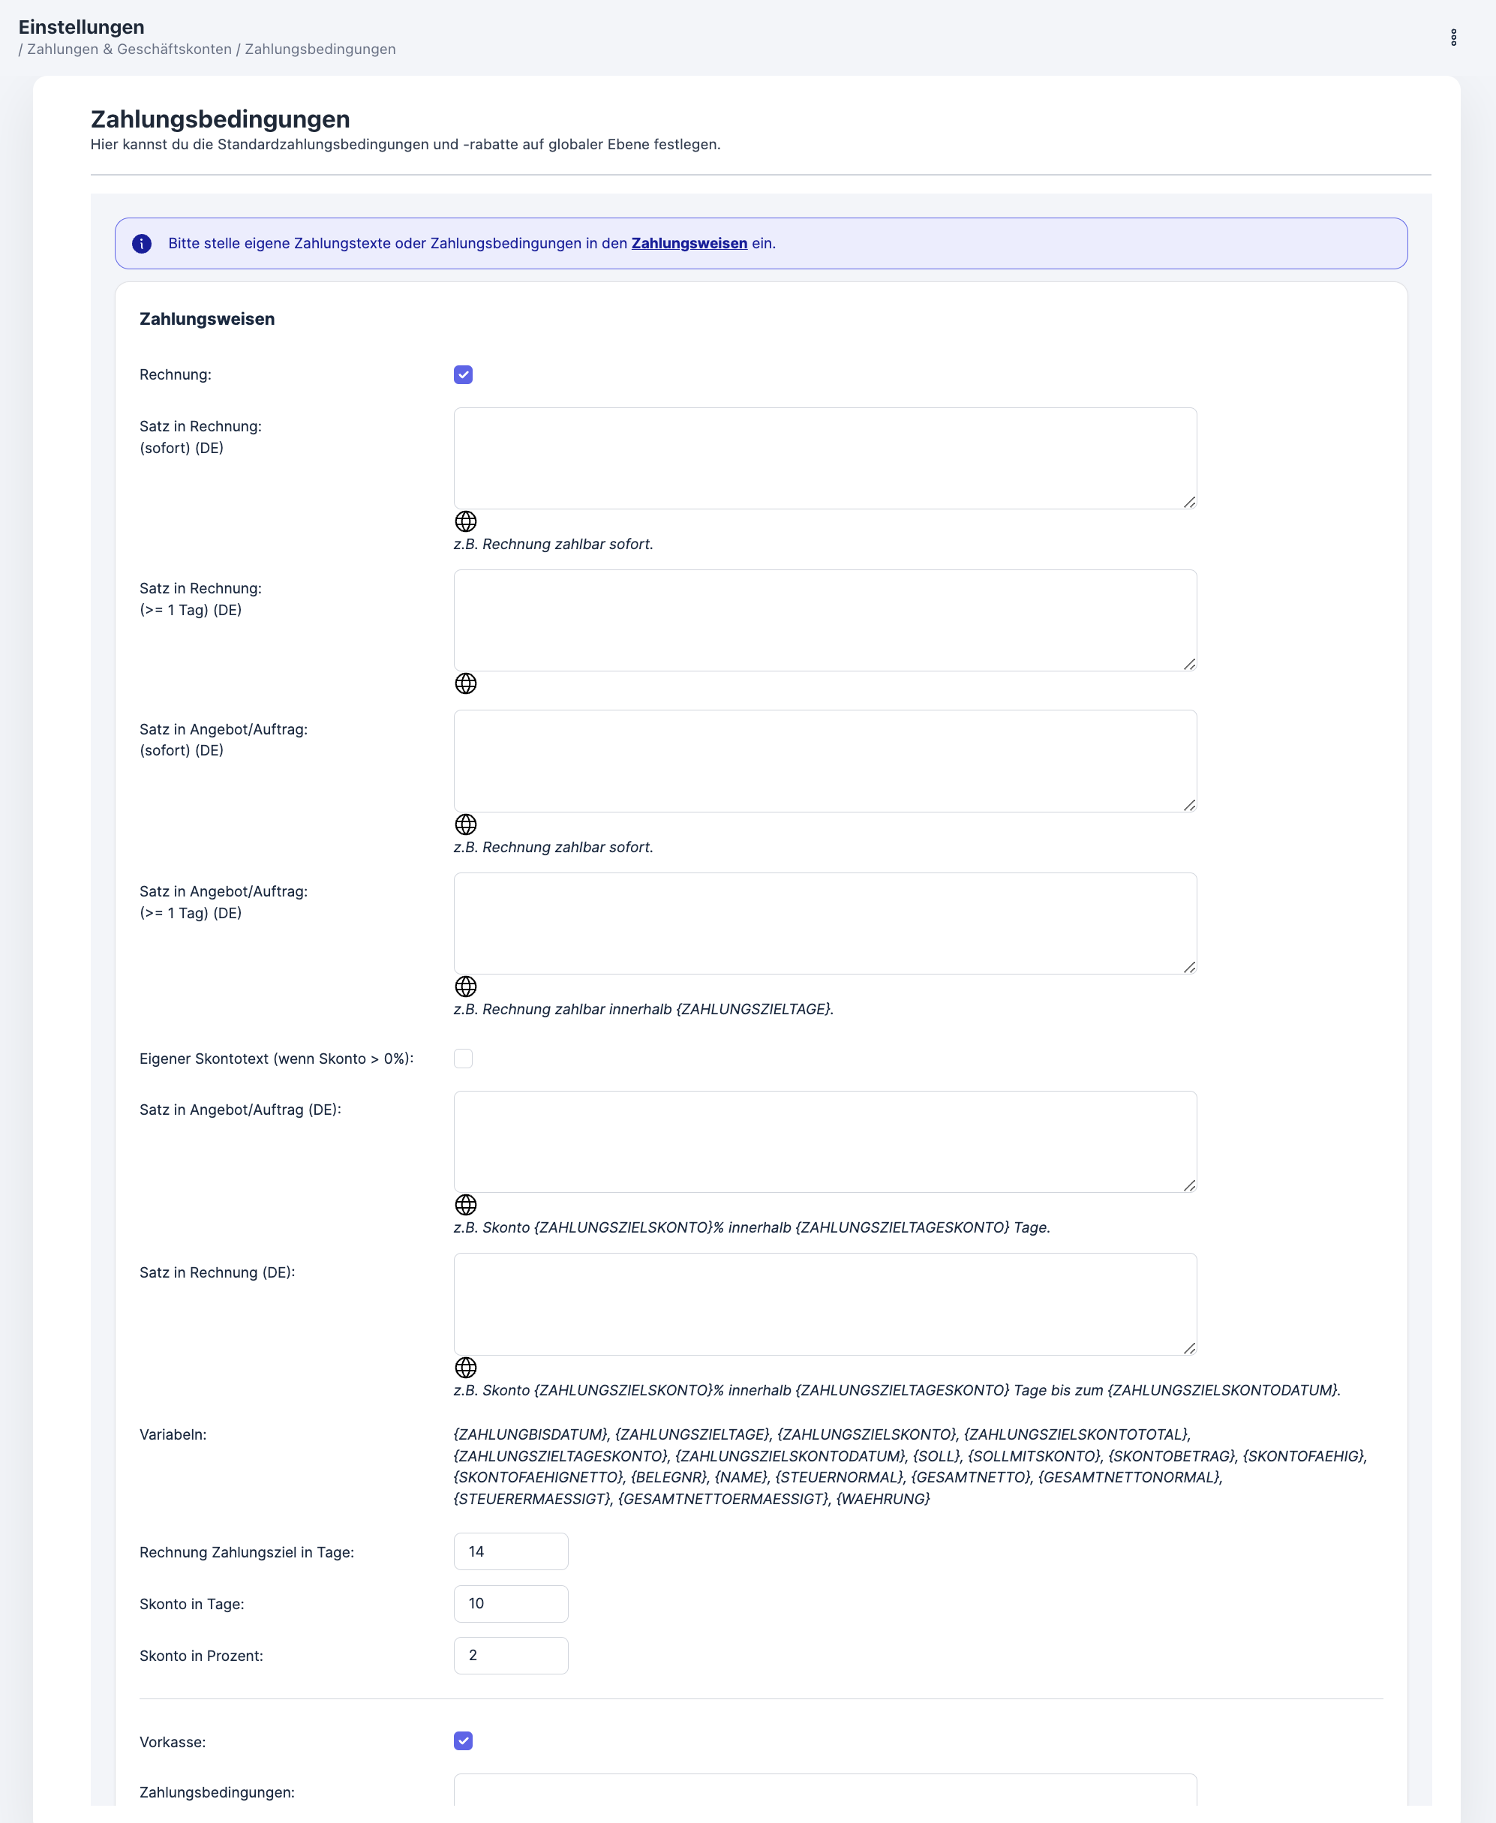Click the Rechnung Zahlungsziel in Tage field
The width and height of the screenshot is (1496, 1823).
pyautogui.click(x=510, y=1551)
